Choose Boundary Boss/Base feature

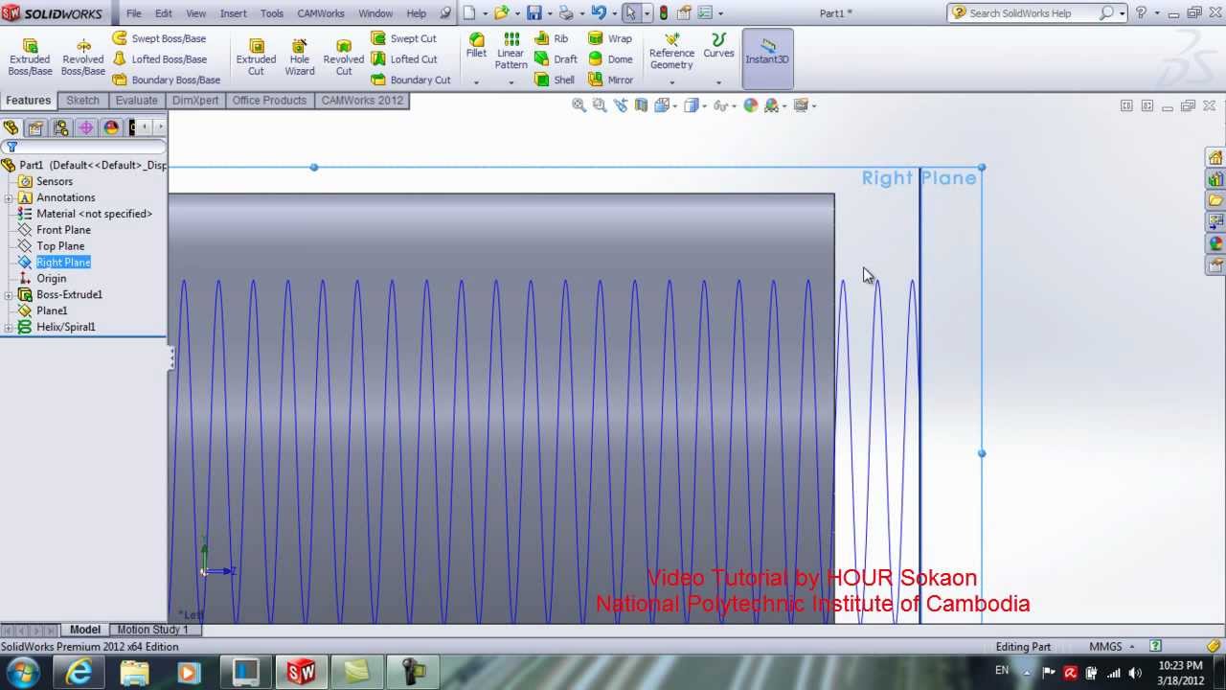[x=166, y=80]
